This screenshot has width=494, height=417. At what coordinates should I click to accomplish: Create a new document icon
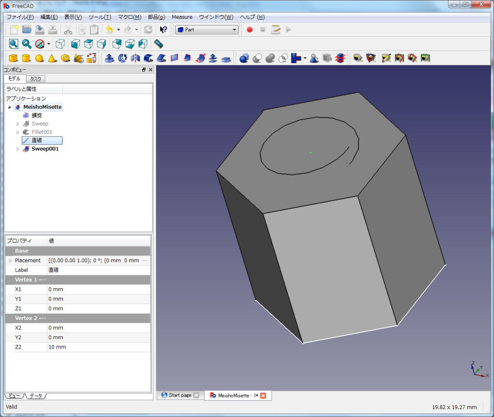coord(14,29)
